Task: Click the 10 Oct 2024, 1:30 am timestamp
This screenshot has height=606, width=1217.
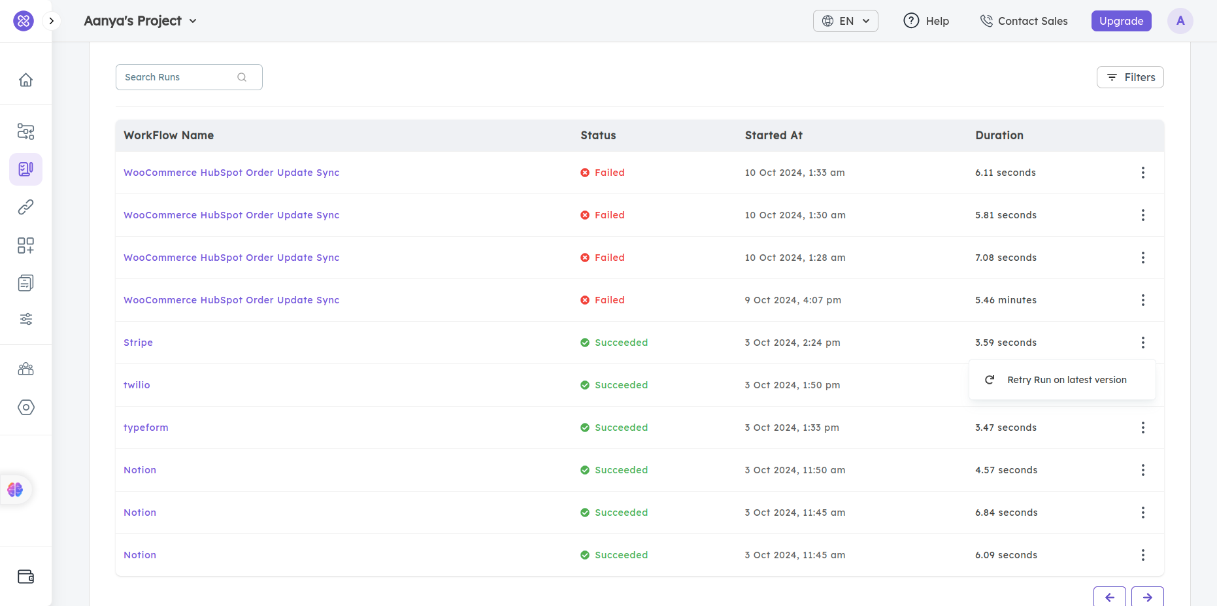Action: 795,215
